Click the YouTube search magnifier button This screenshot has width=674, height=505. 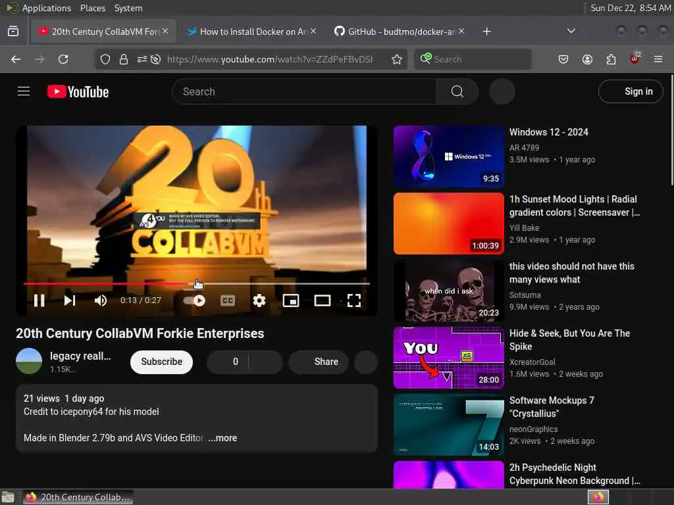tap(457, 91)
